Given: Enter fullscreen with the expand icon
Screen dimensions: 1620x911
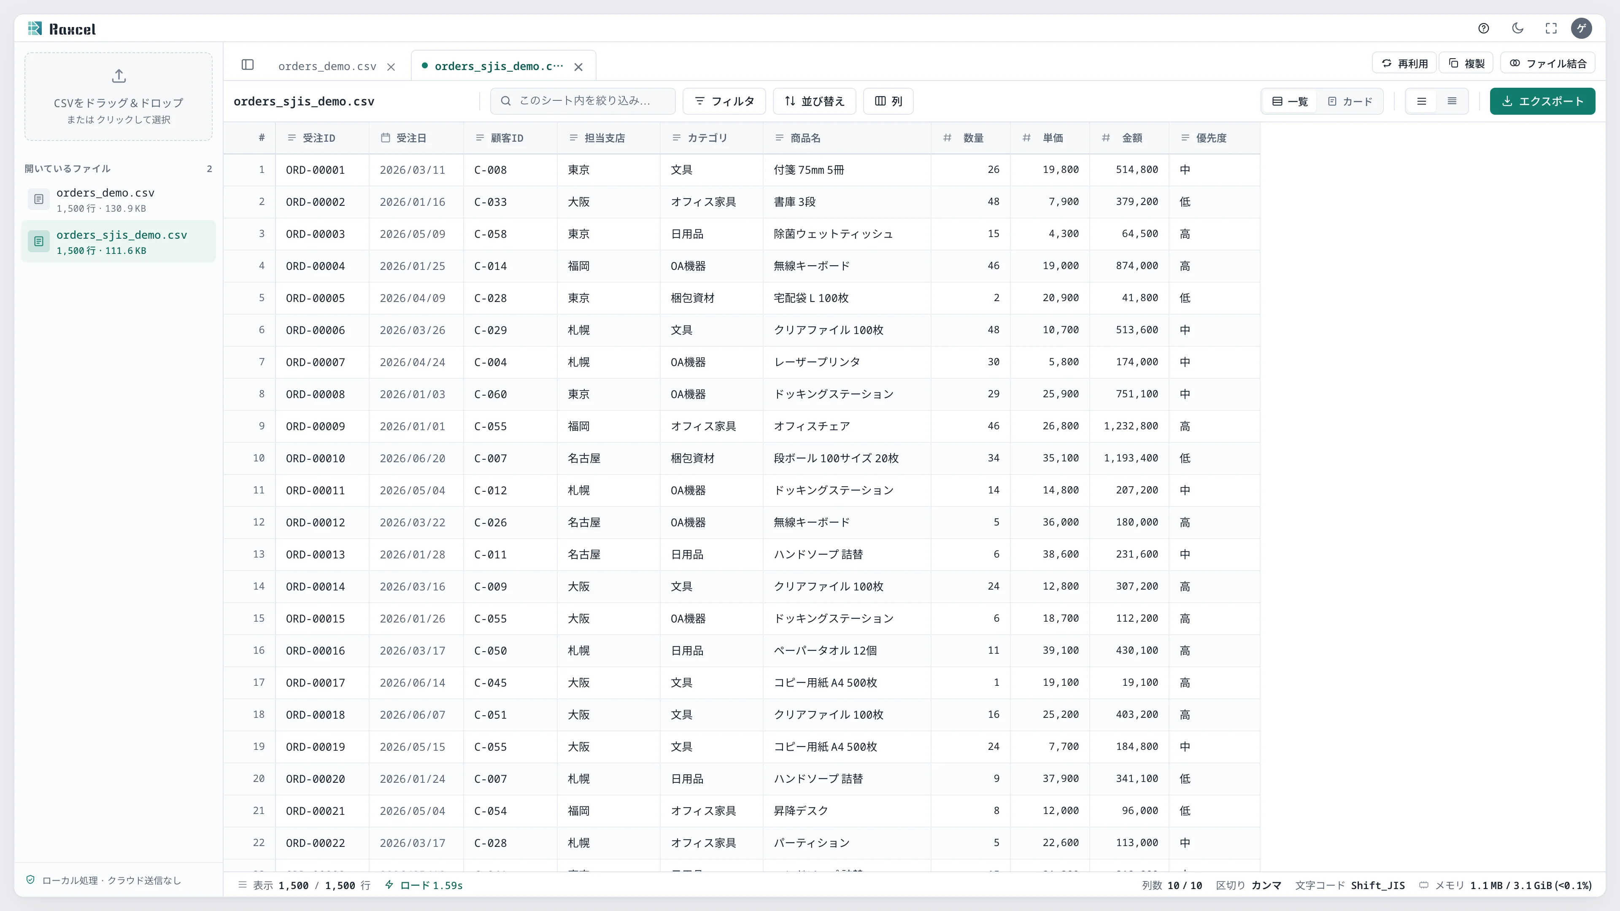Looking at the screenshot, I should point(1552,28).
